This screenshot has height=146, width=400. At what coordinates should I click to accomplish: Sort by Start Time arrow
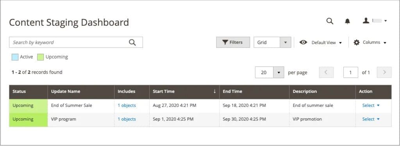tap(214, 91)
